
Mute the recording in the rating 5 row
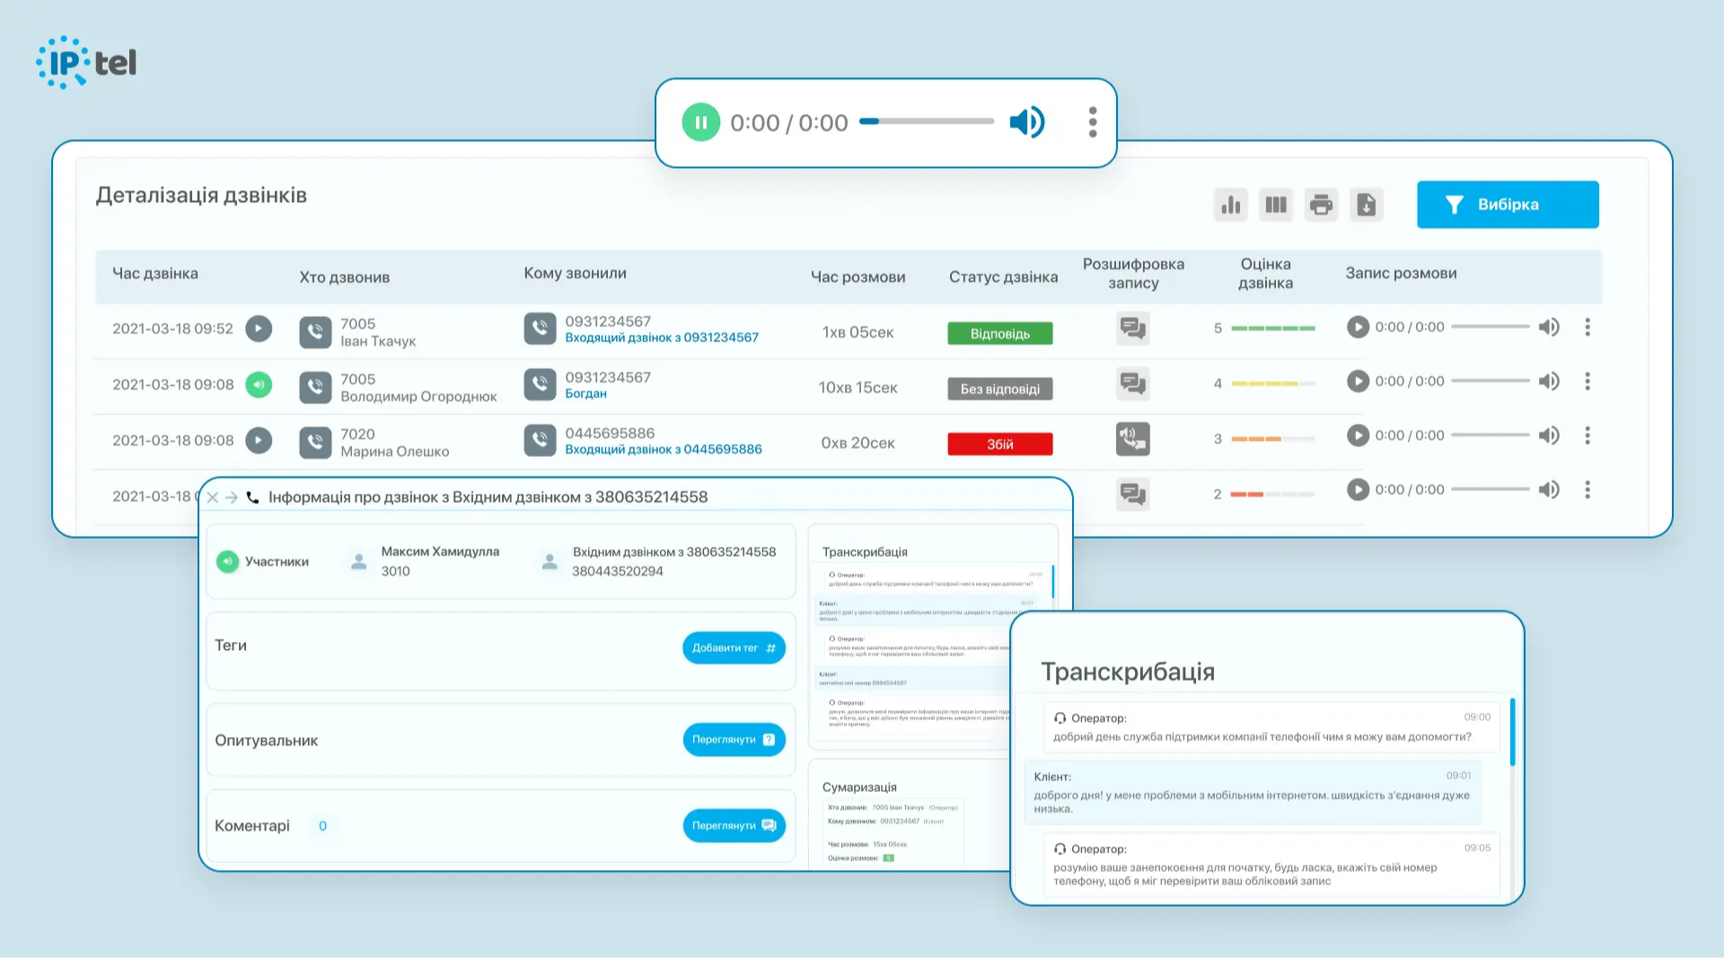click(1549, 327)
